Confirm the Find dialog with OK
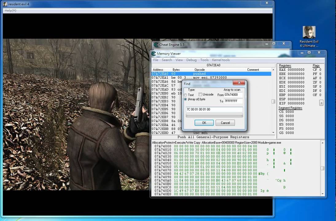Screen dimensions: 336x221 pos(204,123)
